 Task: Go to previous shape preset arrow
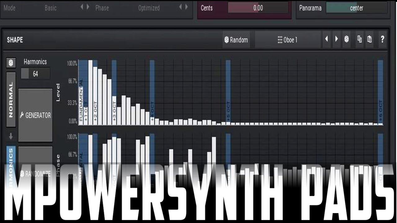coord(327,39)
